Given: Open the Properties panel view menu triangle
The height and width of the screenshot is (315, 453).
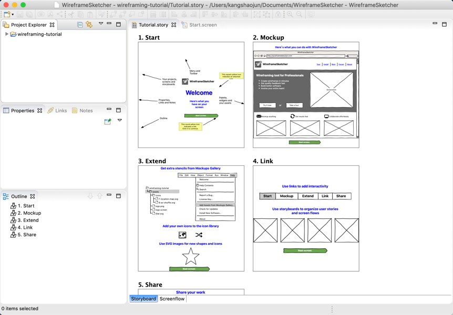Looking at the screenshot, I should (120, 120).
